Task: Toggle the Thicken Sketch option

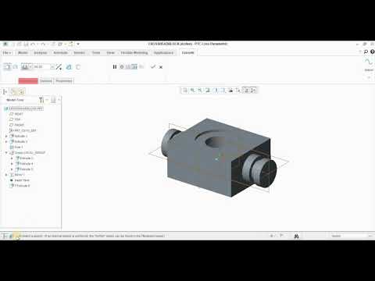Action: 78,67
